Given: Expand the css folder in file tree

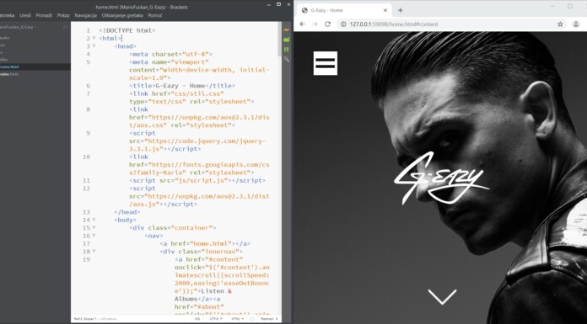Looking at the screenshot, I should [x=3, y=45].
